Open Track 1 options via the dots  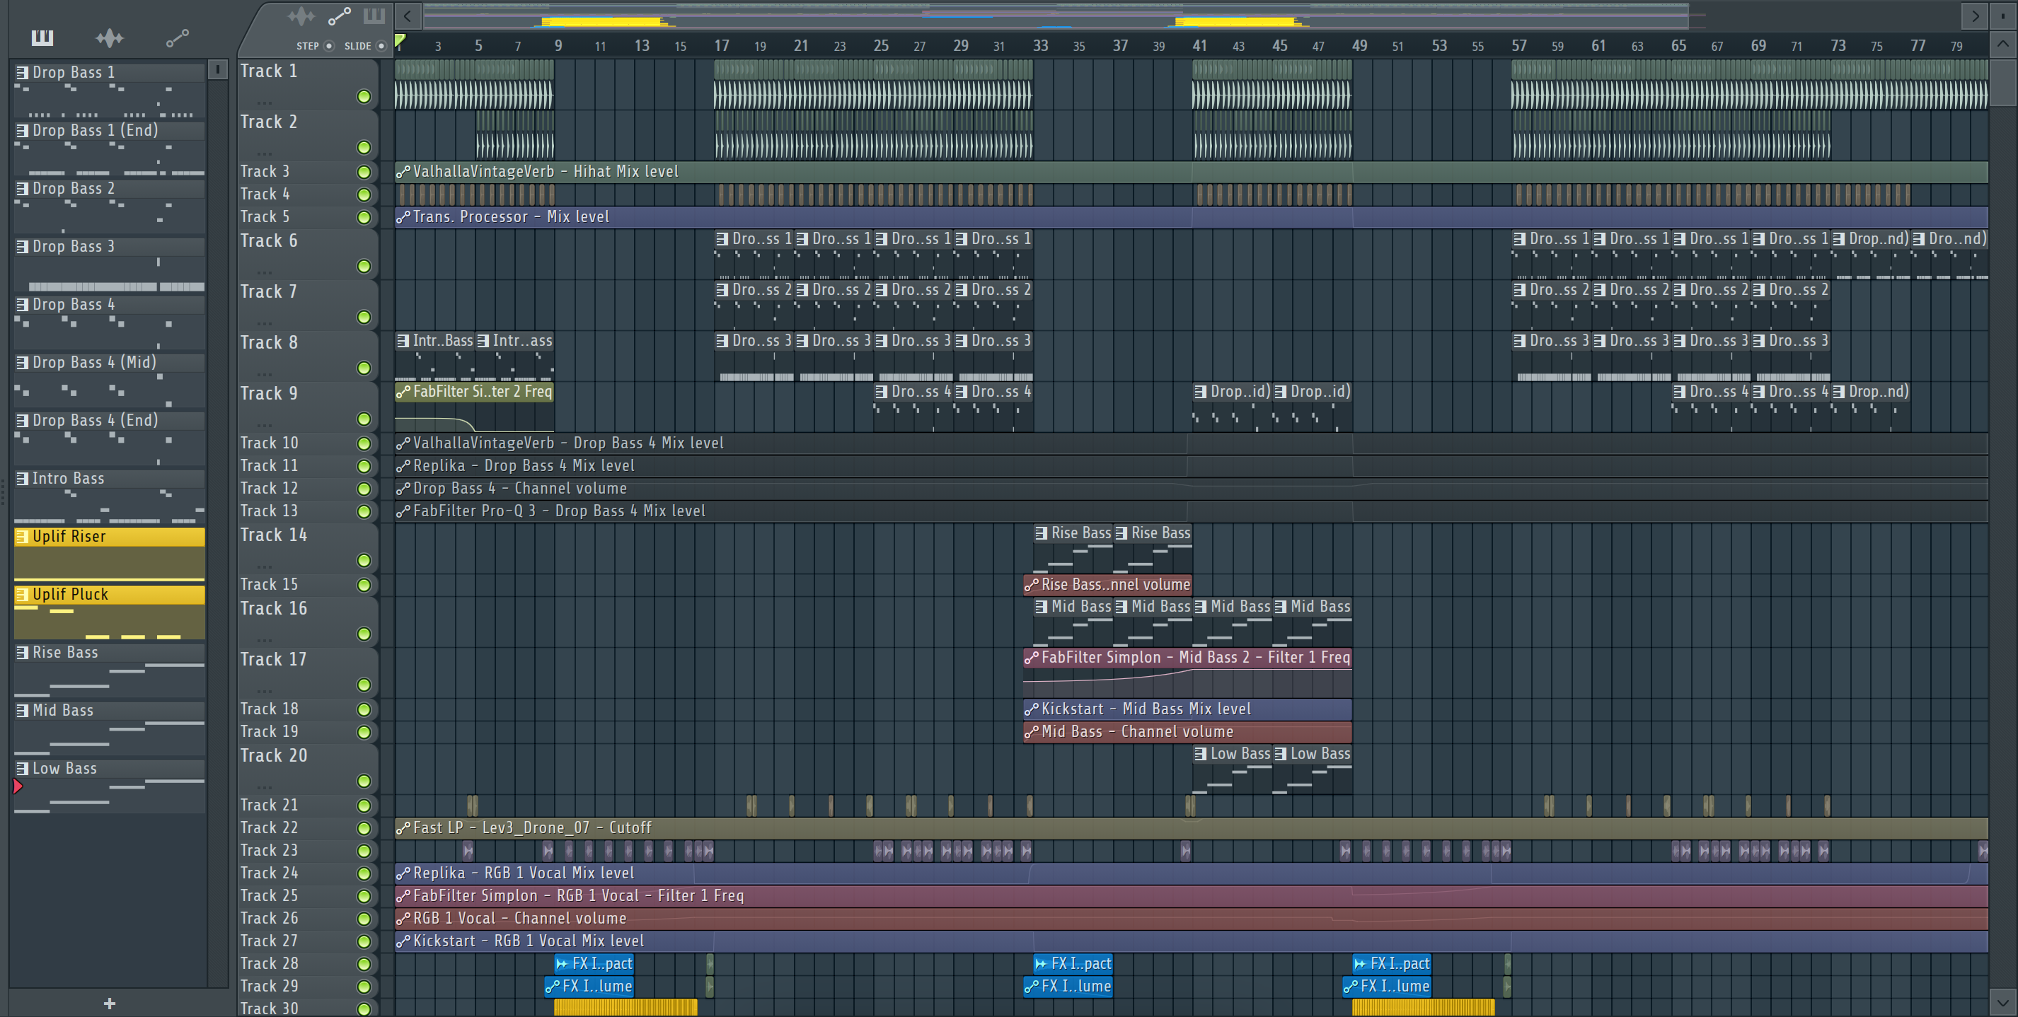pyautogui.click(x=265, y=102)
